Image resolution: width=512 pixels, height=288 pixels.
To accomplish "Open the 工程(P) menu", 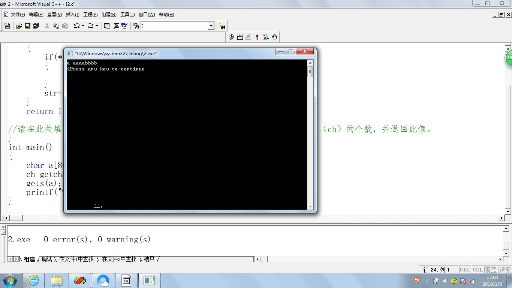I will pyautogui.click(x=90, y=15).
